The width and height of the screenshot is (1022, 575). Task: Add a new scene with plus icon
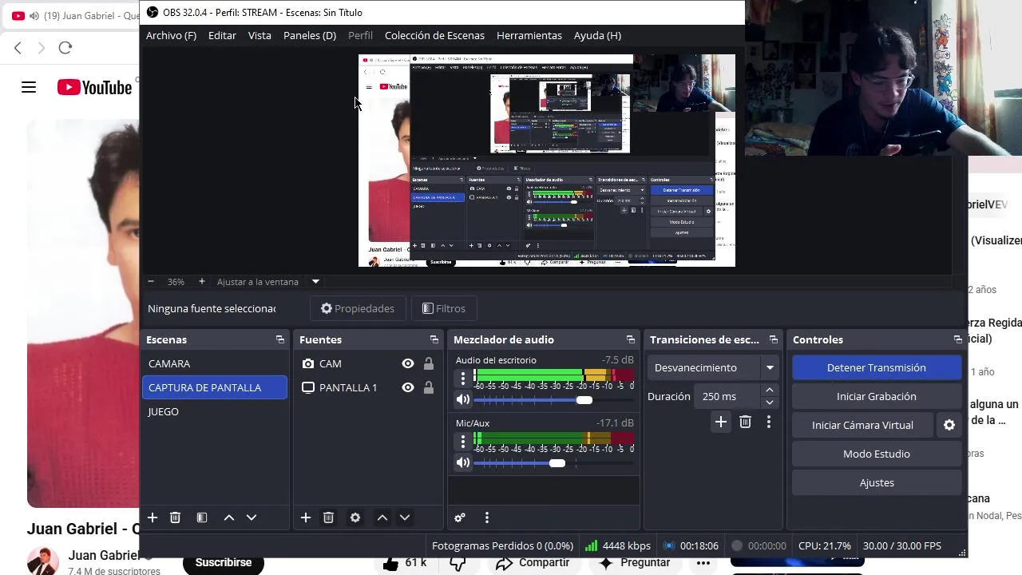pyautogui.click(x=153, y=517)
